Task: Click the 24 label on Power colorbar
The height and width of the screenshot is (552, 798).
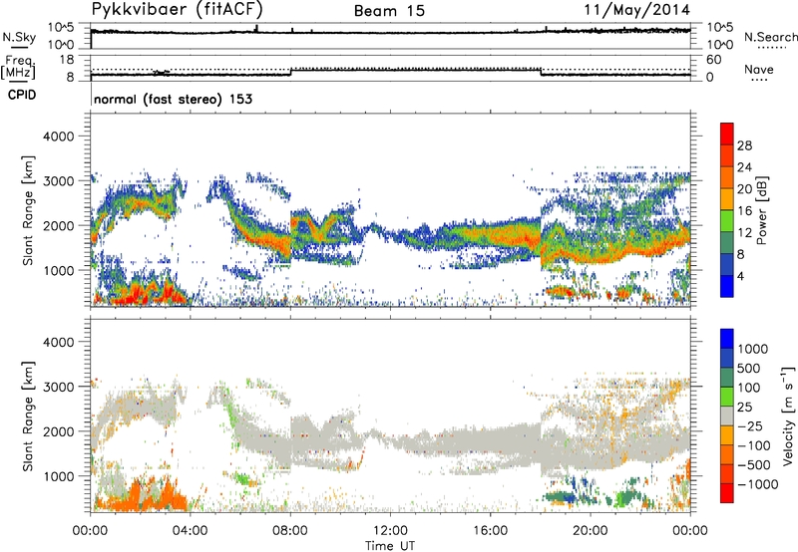Action: click(x=744, y=167)
